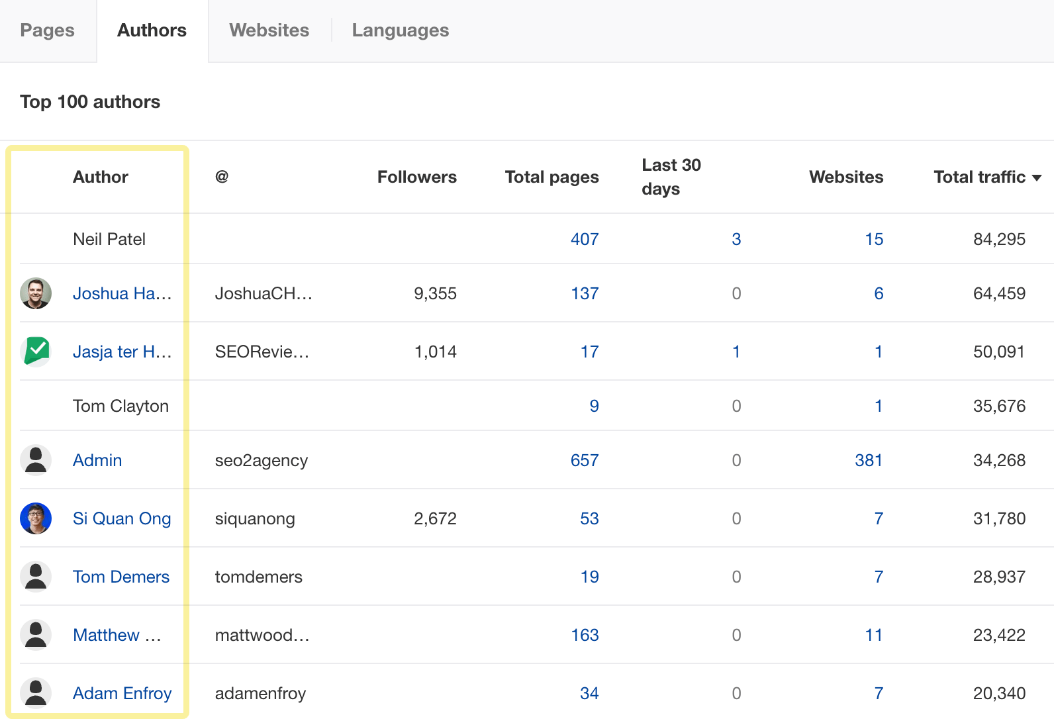Click Joshua's 6 websites
The image size is (1054, 719).
[879, 293]
